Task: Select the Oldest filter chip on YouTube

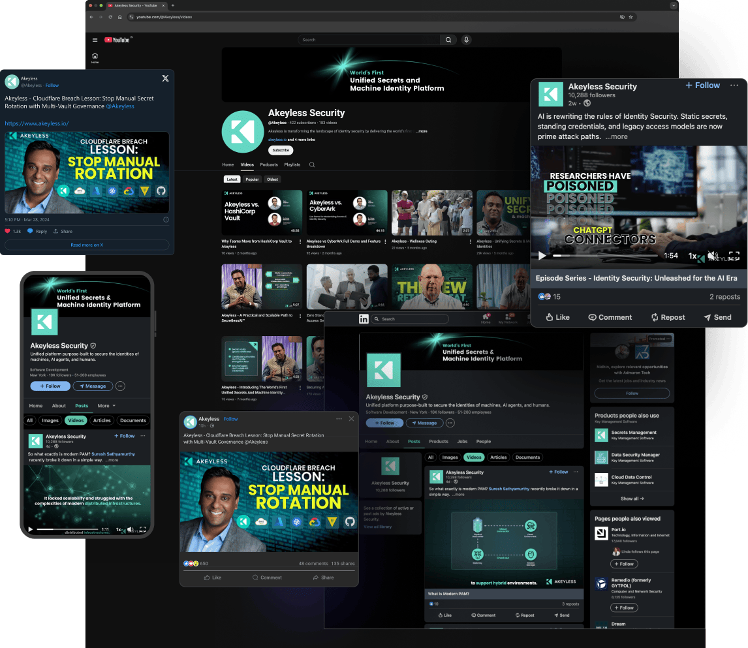Action: 272,179
